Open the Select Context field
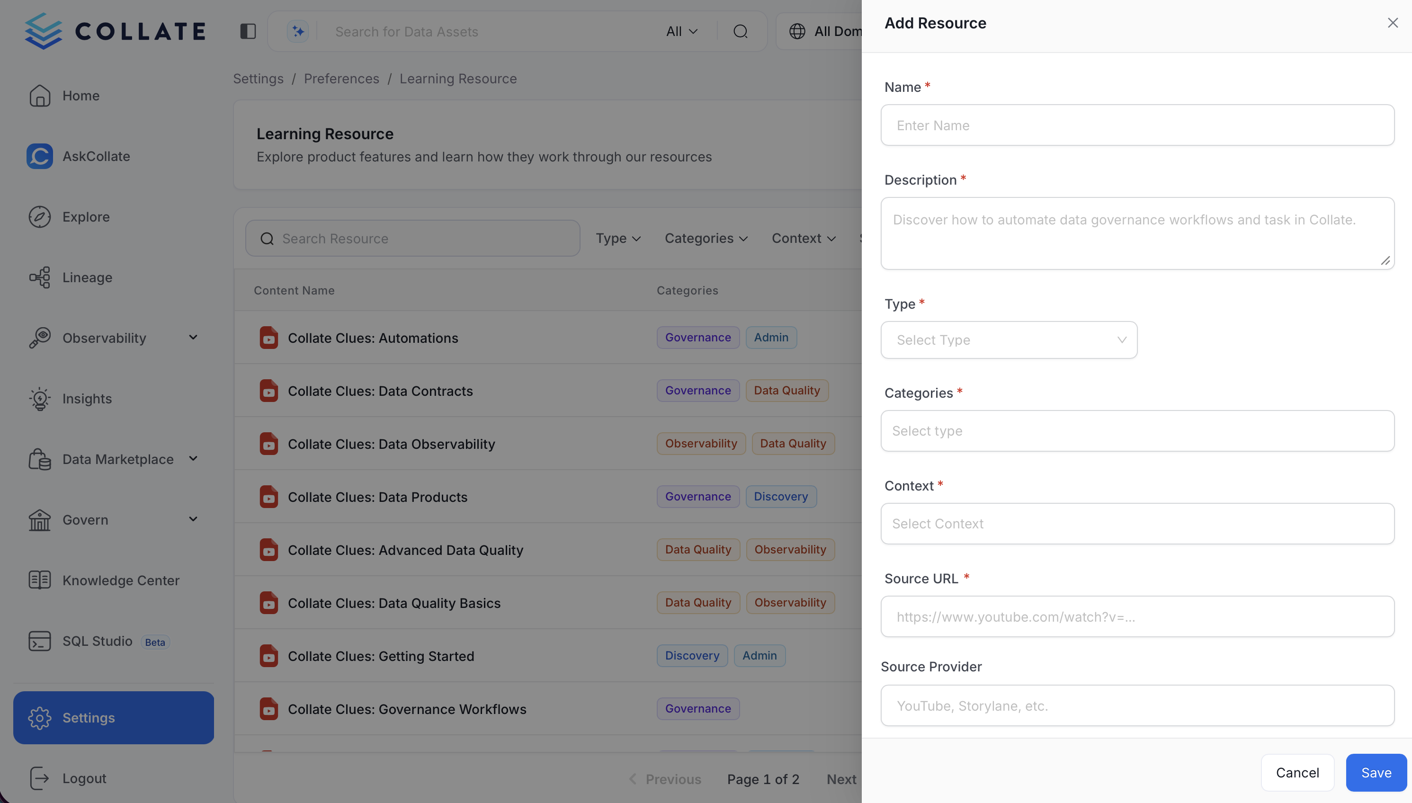The height and width of the screenshot is (803, 1412). click(x=1137, y=523)
